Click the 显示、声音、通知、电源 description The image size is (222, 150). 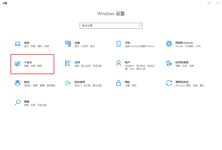tap(36, 46)
